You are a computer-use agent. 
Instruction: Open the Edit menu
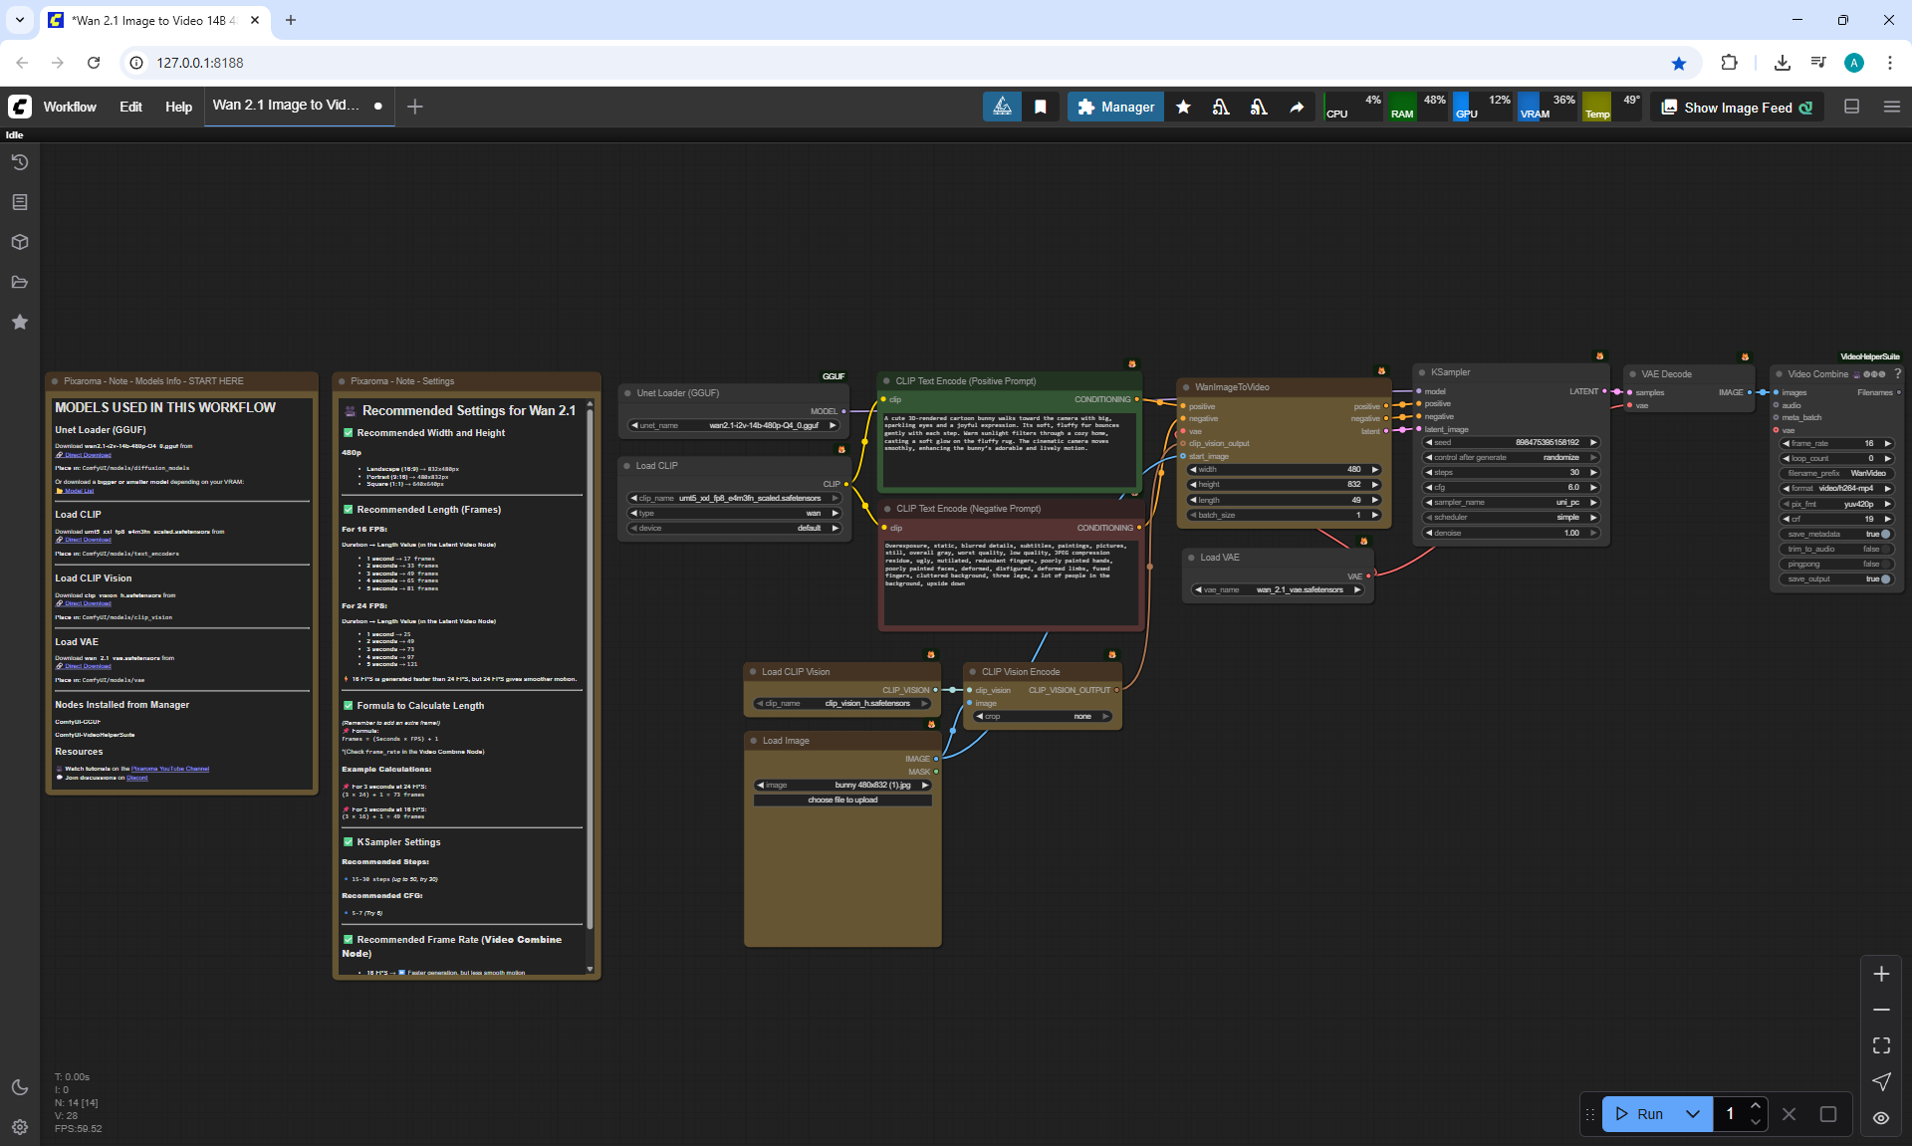[x=130, y=107]
